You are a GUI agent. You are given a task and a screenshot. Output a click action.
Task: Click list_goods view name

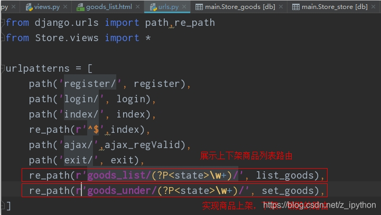284,175
